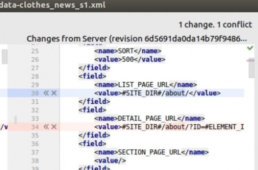This screenshot has height=170, width=258.
Task: Click DETAIL_PAGE_URL text on line 33
Action: click(x=148, y=118)
